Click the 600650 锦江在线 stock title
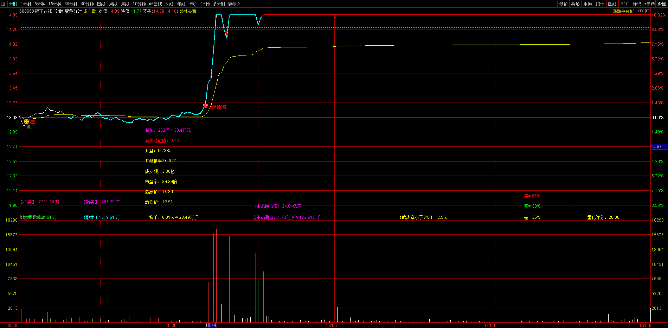 [x=36, y=11]
